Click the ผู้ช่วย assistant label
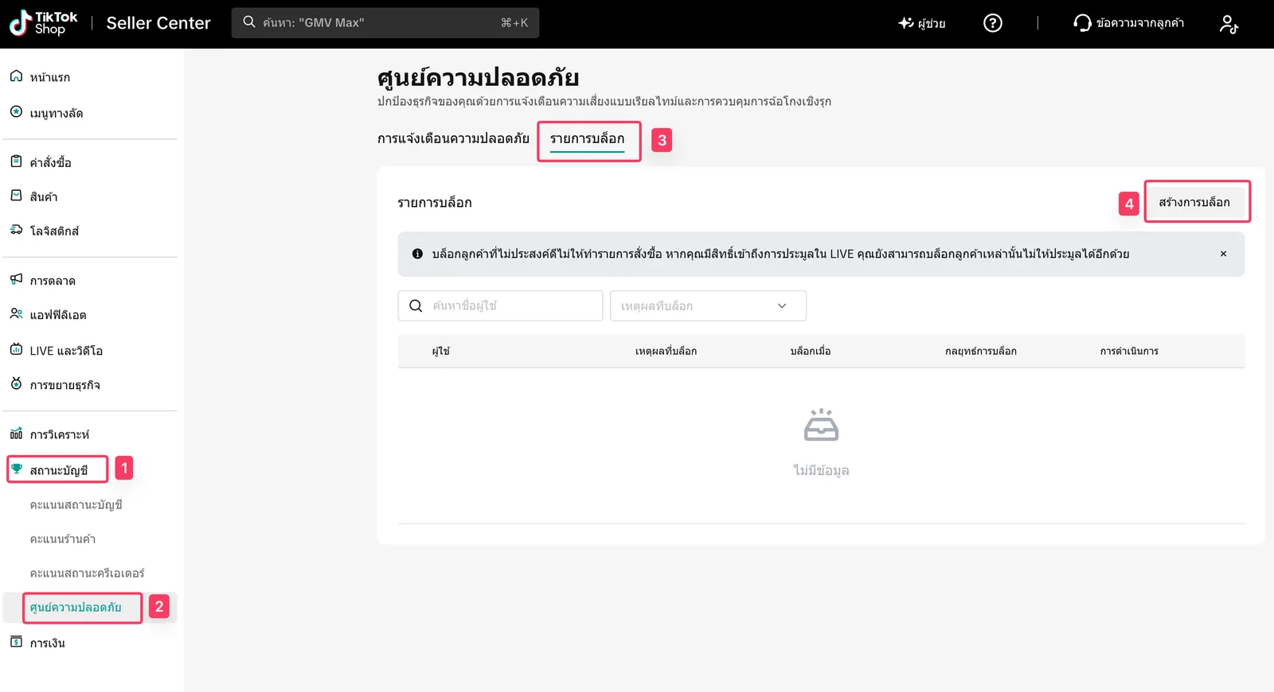This screenshot has width=1274, height=692. [x=932, y=23]
